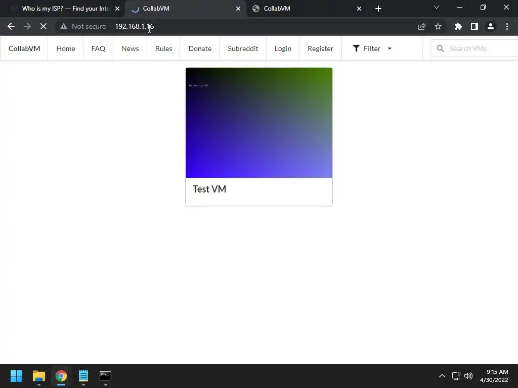Minimize the Chrome window
This screenshot has height=388, width=518.
pos(459,7)
